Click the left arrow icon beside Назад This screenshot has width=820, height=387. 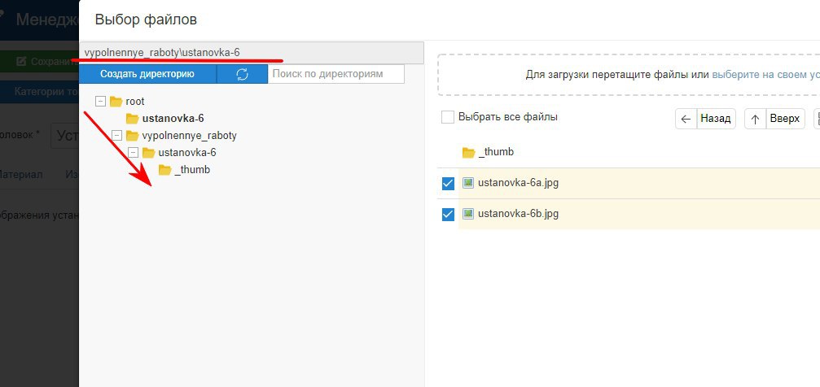click(x=686, y=119)
